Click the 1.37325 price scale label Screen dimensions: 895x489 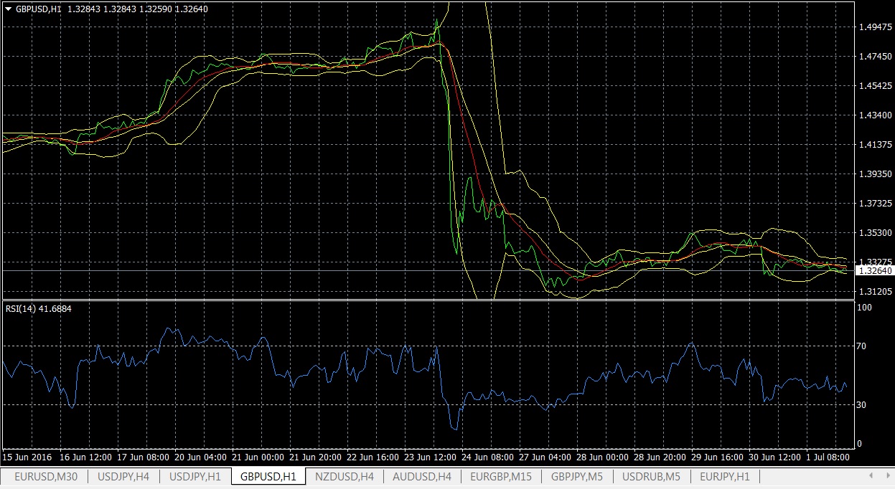click(x=874, y=204)
